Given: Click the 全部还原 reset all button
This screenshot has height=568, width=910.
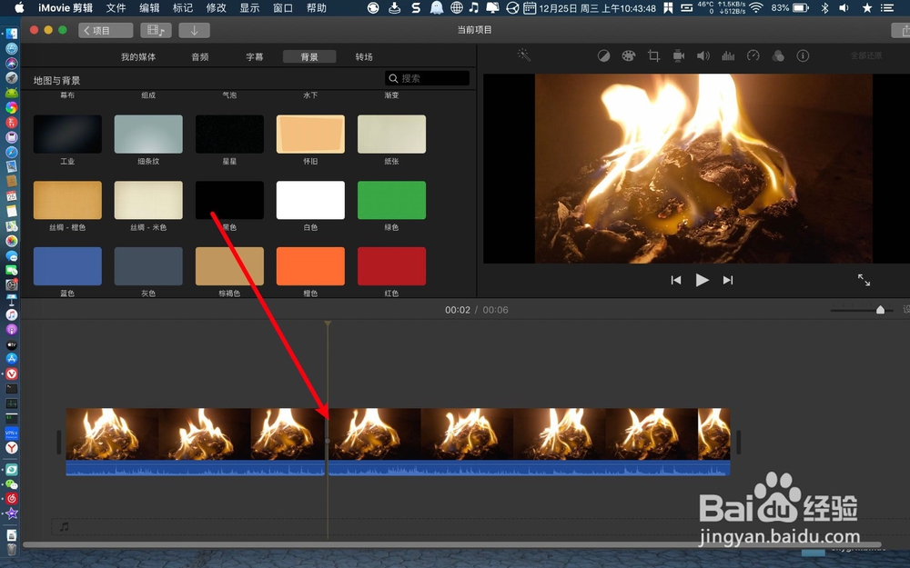Looking at the screenshot, I should [x=866, y=55].
